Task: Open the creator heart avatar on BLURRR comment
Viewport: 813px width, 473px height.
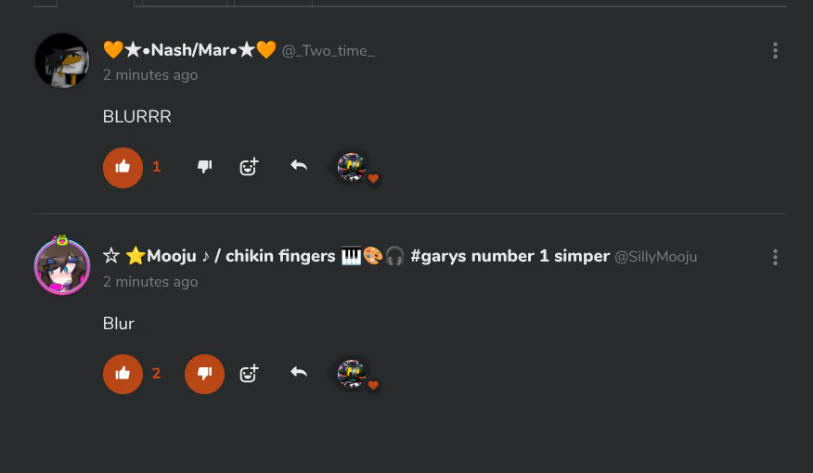Action: pos(353,167)
